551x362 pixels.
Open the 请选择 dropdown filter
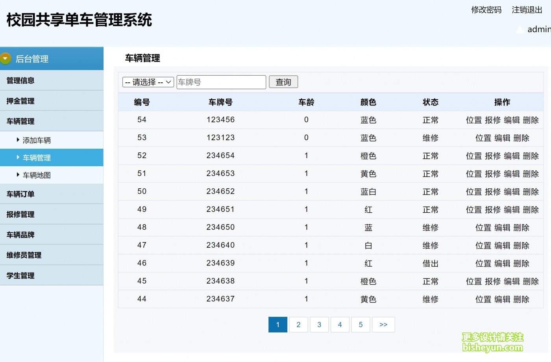pos(148,82)
